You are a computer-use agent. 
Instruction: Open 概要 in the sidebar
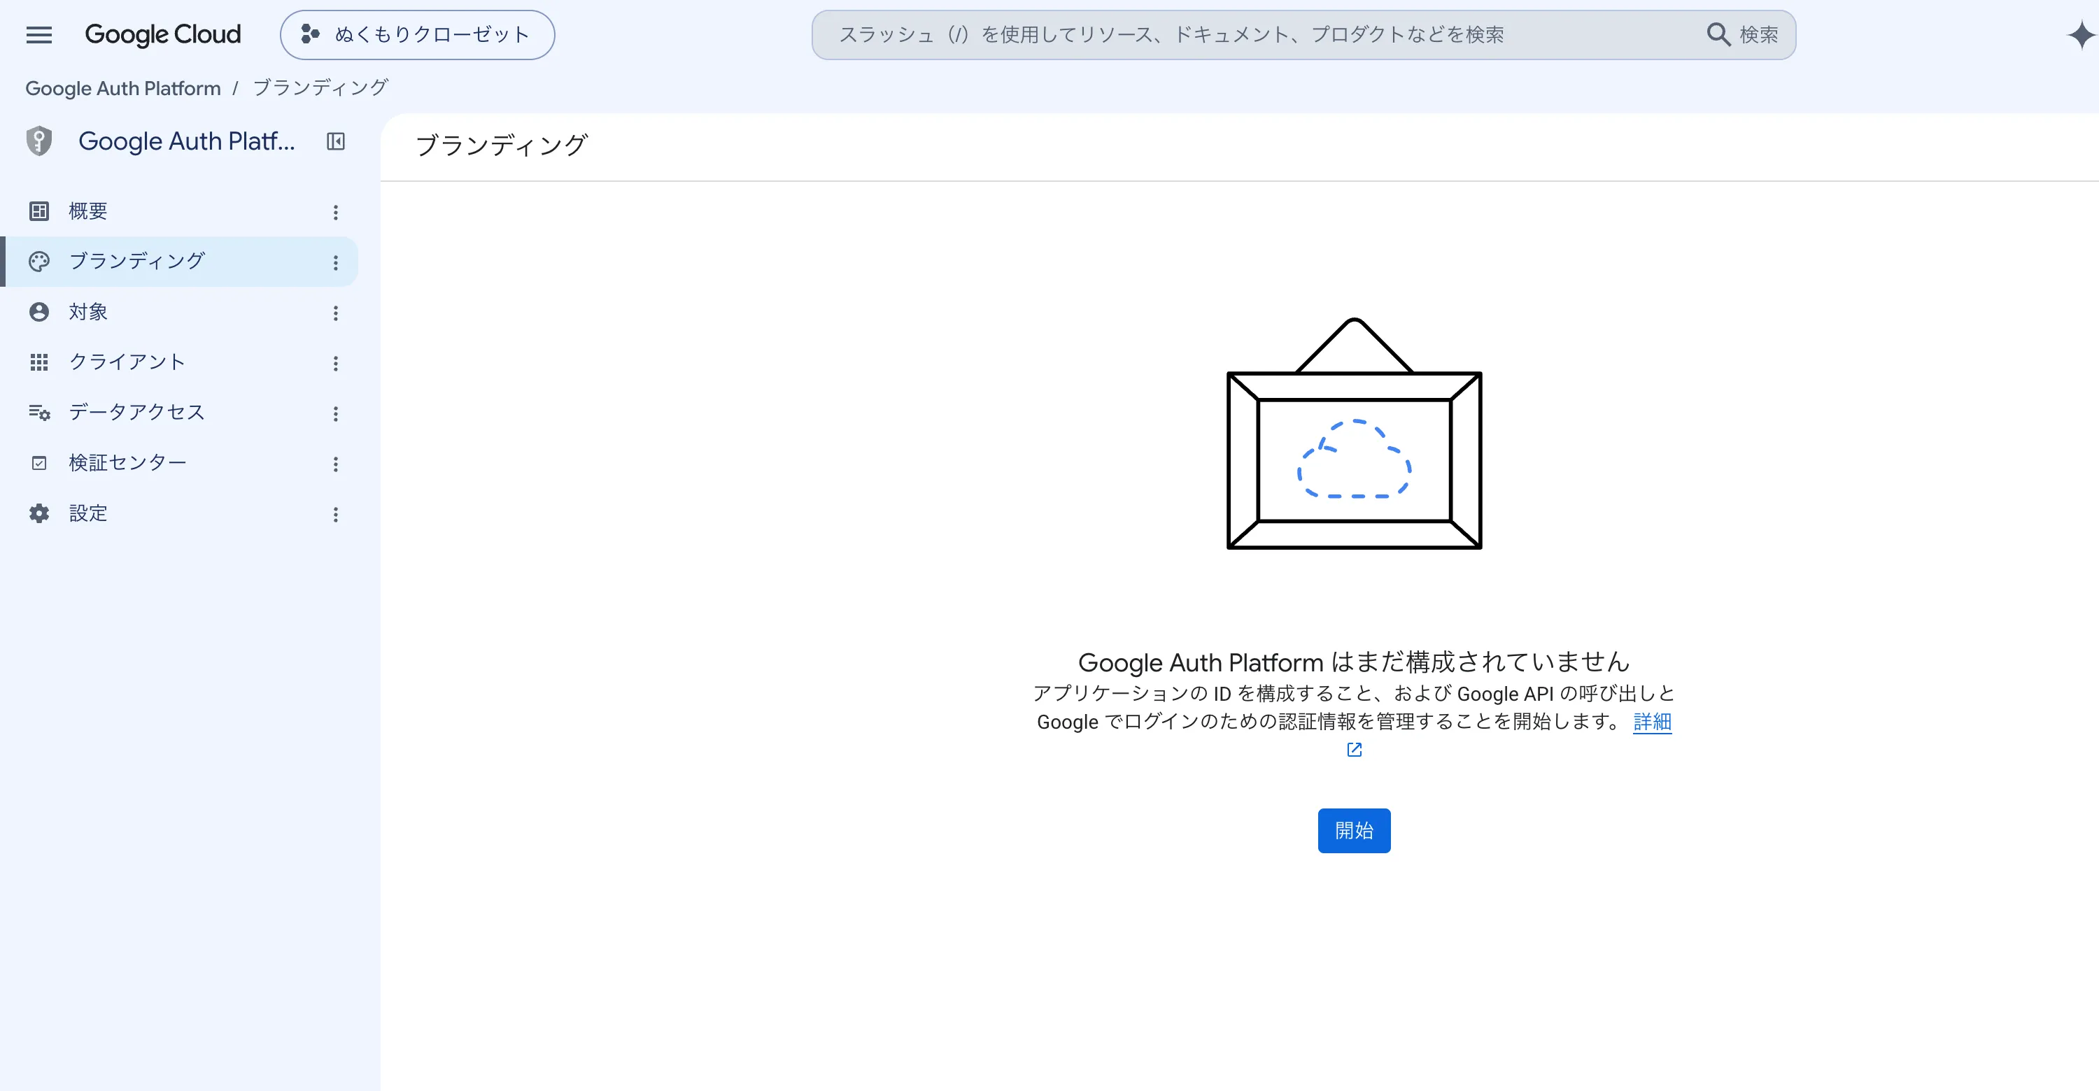point(178,212)
